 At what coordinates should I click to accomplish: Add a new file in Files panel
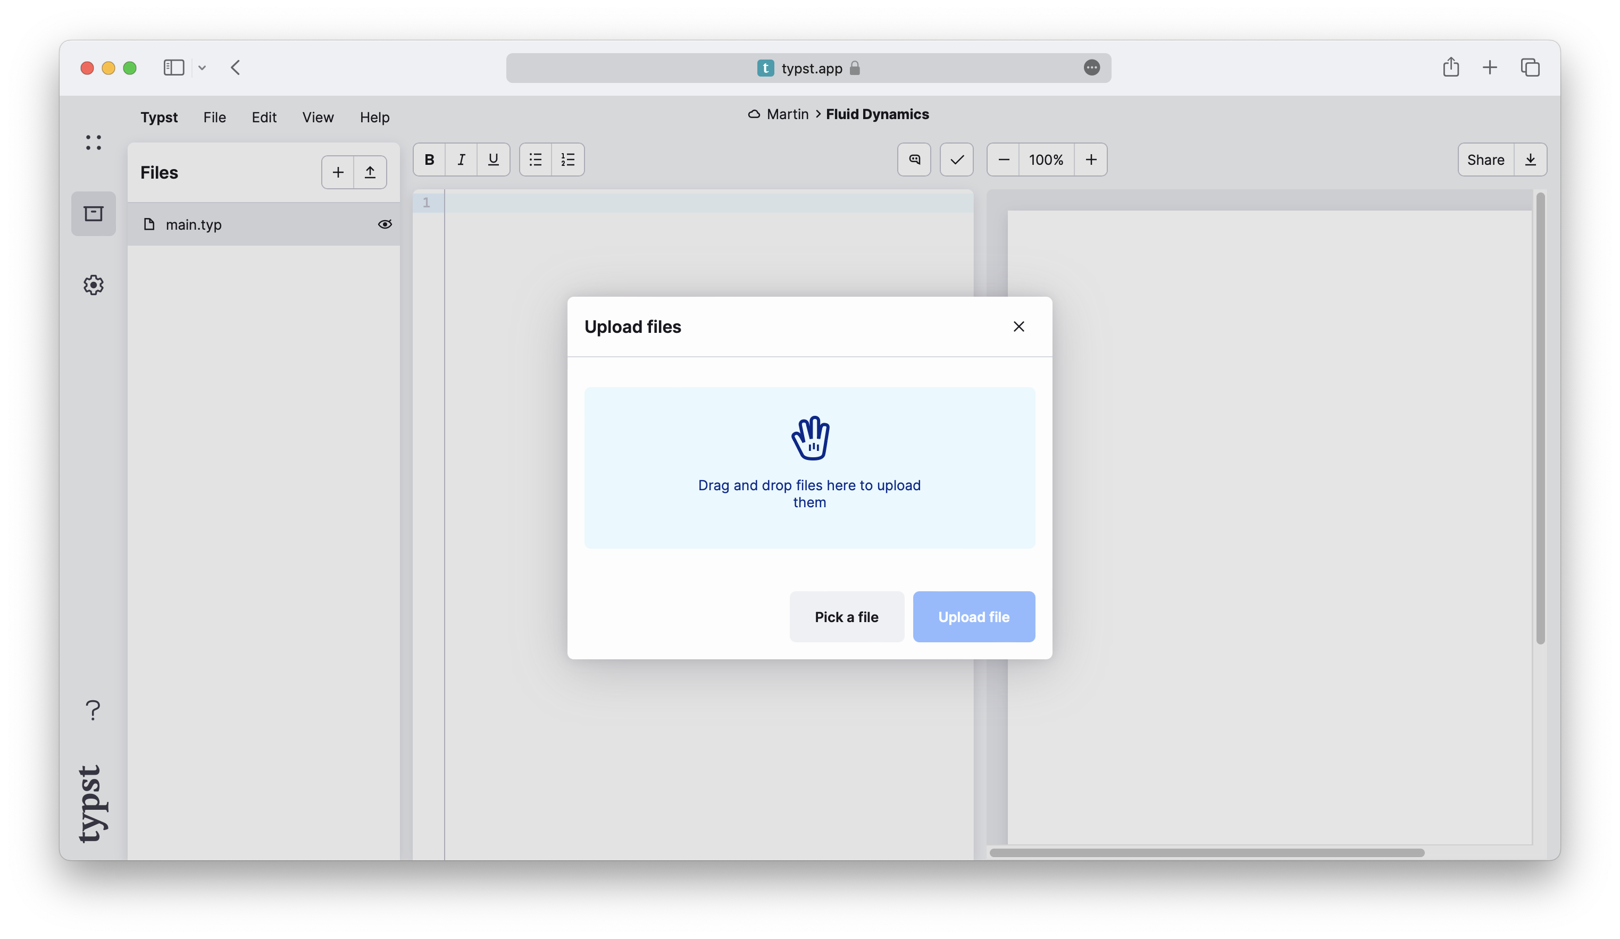pos(338,172)
